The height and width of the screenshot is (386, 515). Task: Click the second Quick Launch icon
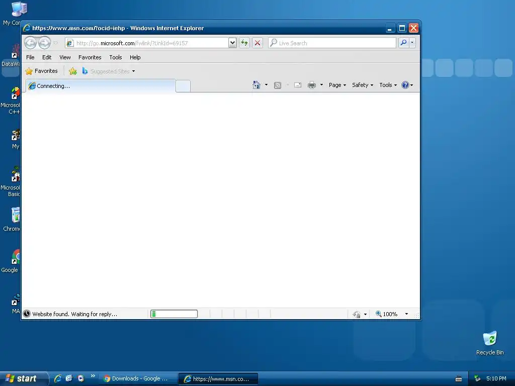click(x=69, y=378)
